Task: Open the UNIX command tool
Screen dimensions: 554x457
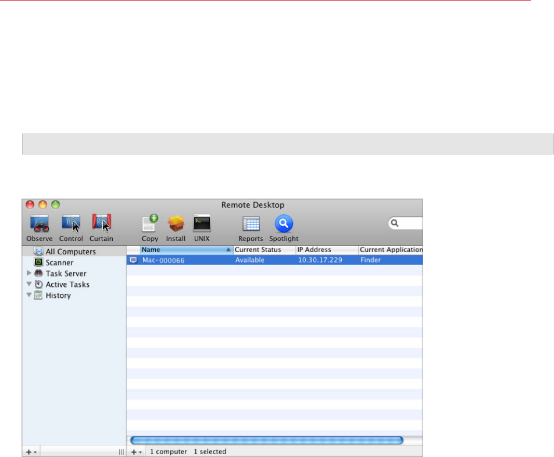Action: (202, 223)
